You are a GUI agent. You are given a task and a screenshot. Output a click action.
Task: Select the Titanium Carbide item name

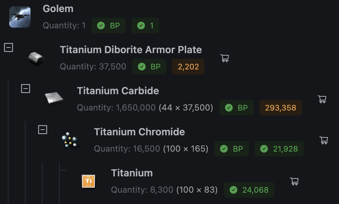point(118,91)
